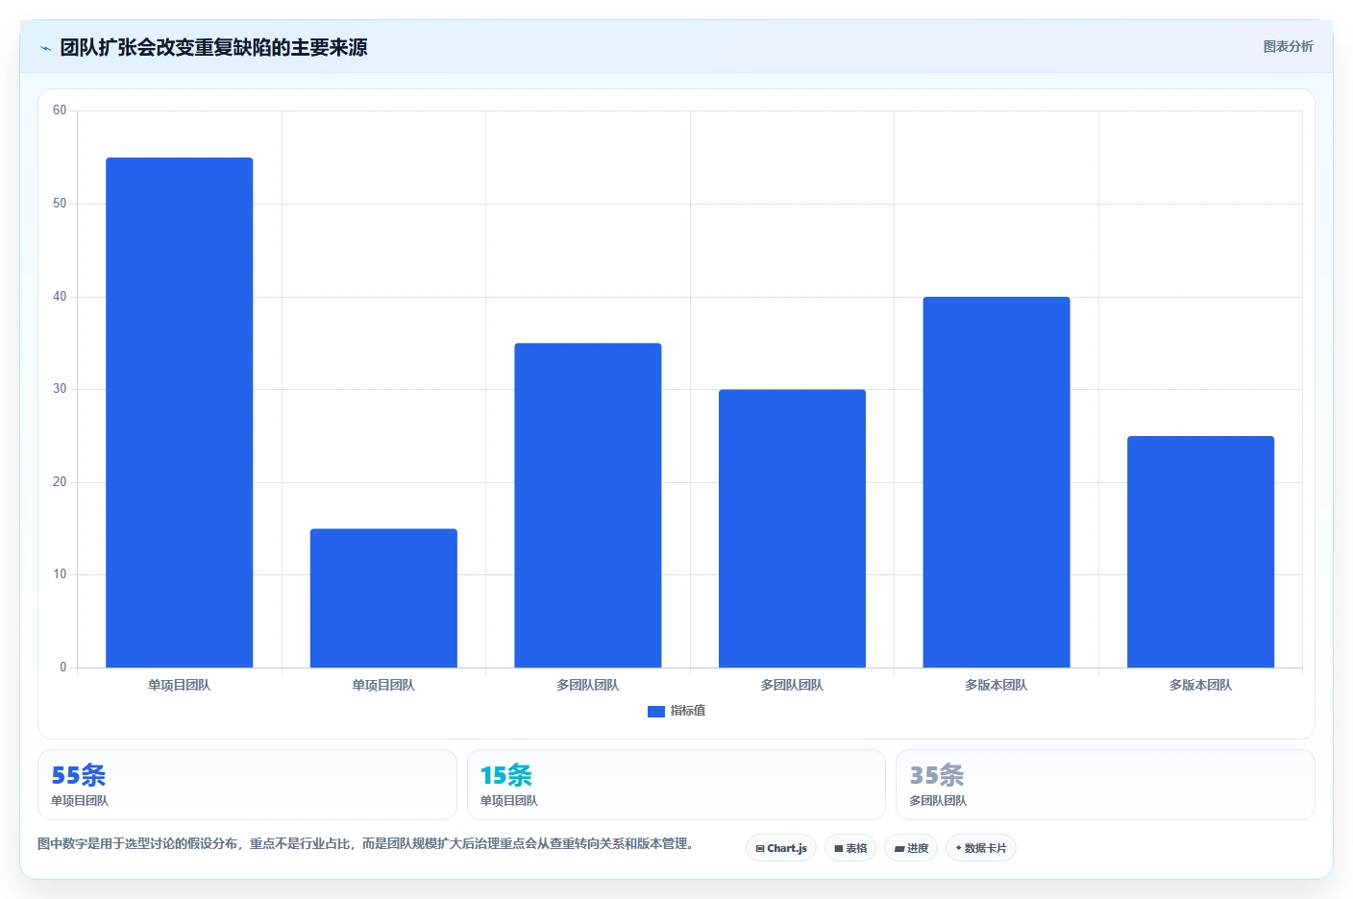Image resolution: width=1353 pixels, height=899 pixels.
Task: Click the y-axis label 20
Action: point(60,482)
